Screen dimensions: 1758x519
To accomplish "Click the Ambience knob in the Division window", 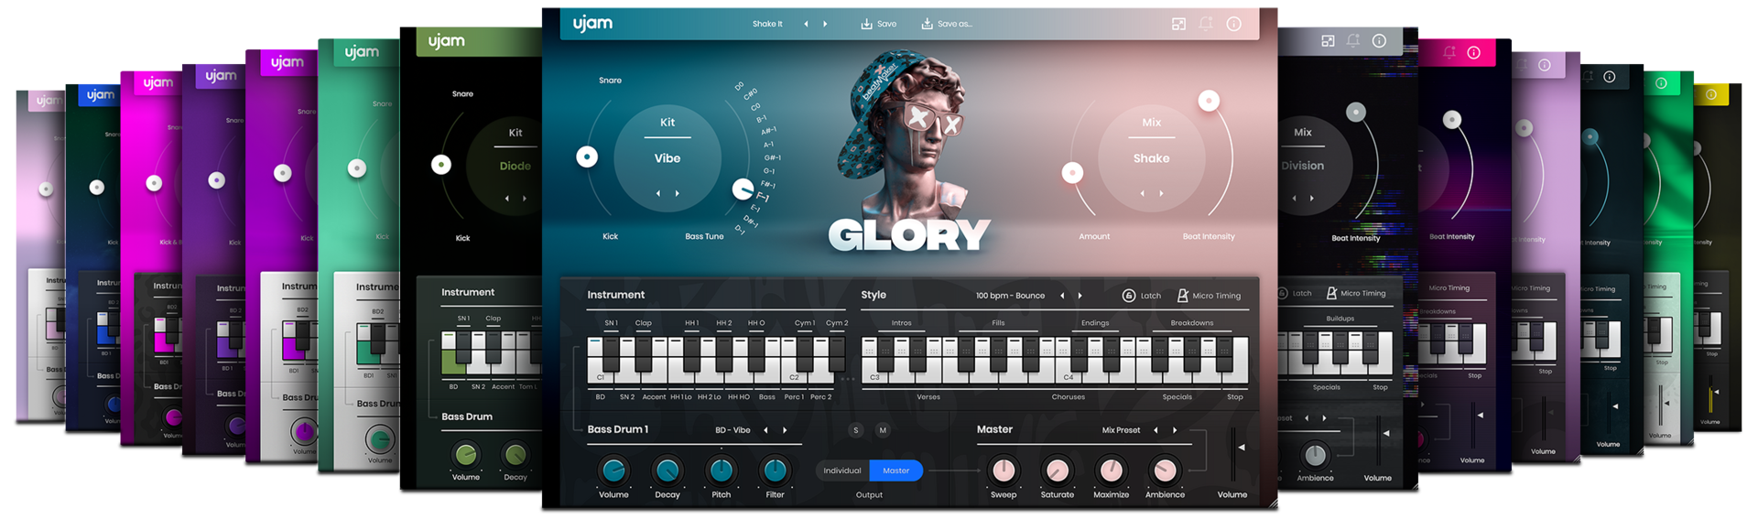I will [1315, 454].
